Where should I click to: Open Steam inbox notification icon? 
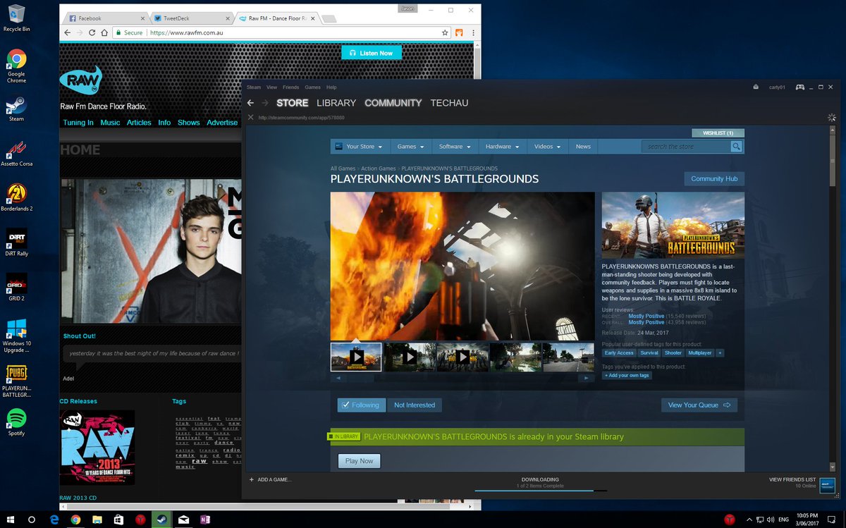pyautogui.click(x=756, y=87)
